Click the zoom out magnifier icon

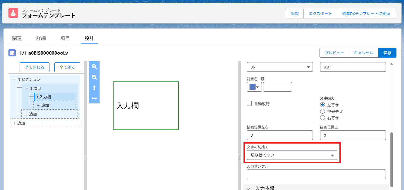click(94, 77)
